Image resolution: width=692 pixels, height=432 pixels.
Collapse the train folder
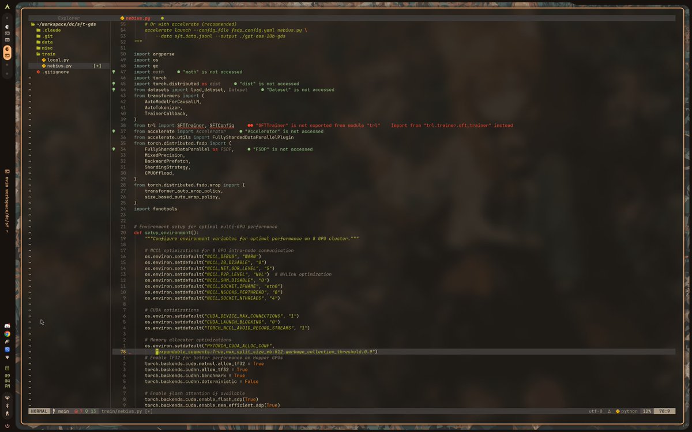46,54
